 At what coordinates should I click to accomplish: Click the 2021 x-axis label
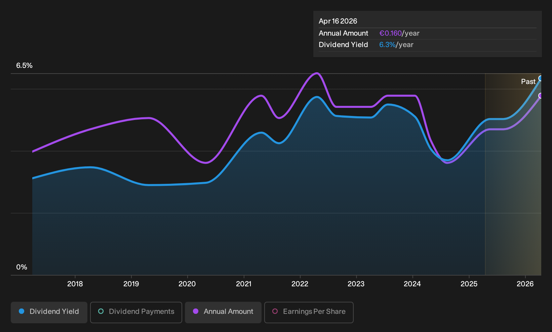click(244, 284)
